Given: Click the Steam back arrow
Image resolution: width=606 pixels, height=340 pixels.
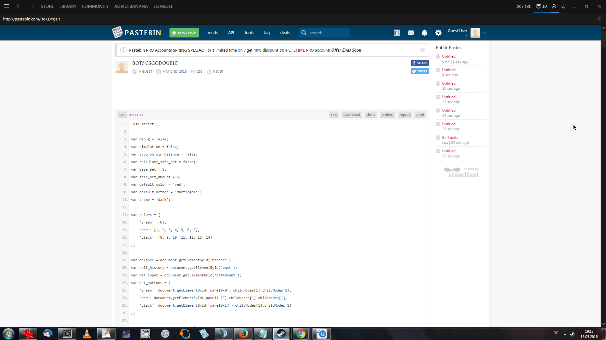Looking at the screenshot, I should [x=19, y=6].
